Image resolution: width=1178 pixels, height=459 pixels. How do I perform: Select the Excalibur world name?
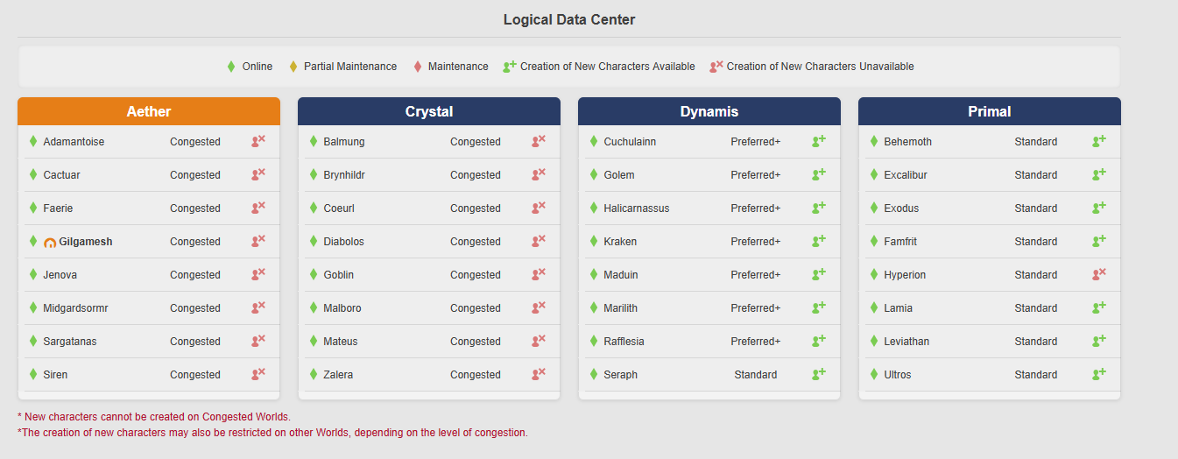906,175
